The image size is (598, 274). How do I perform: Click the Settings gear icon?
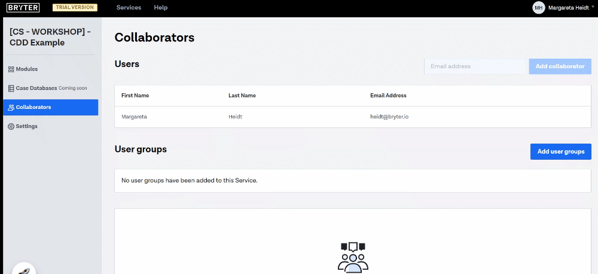[x=11, y=126]
